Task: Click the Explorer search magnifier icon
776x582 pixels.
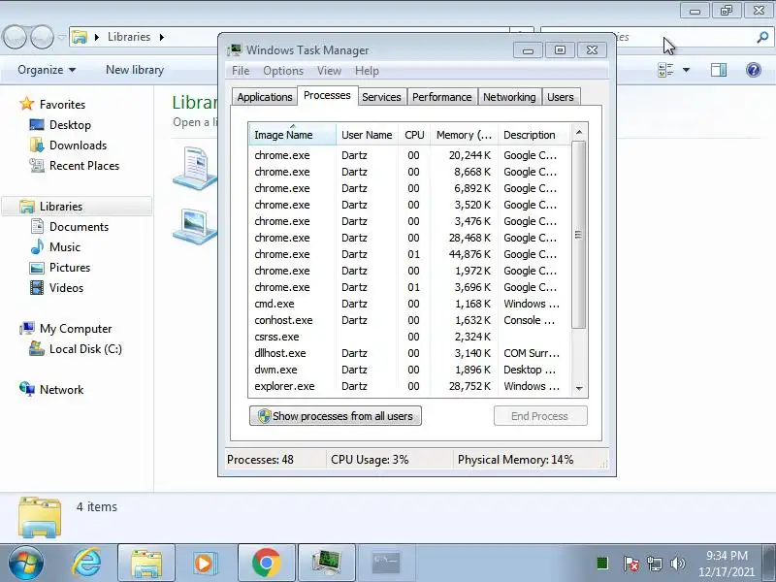Action: (x=762, y=37)
